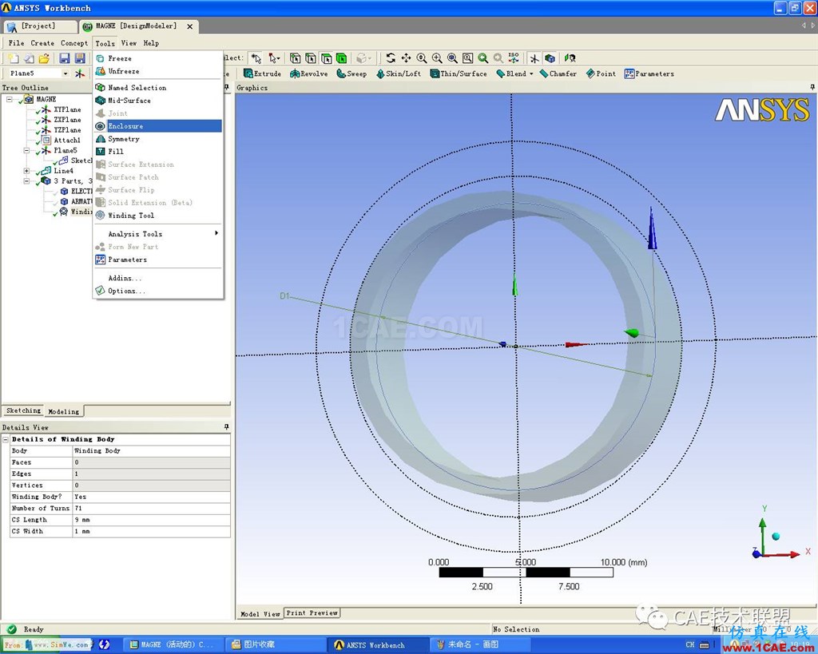Screen dimensions: 818x654
Task: Toggle the Display Model cube icon
Action: coord(550,57)
